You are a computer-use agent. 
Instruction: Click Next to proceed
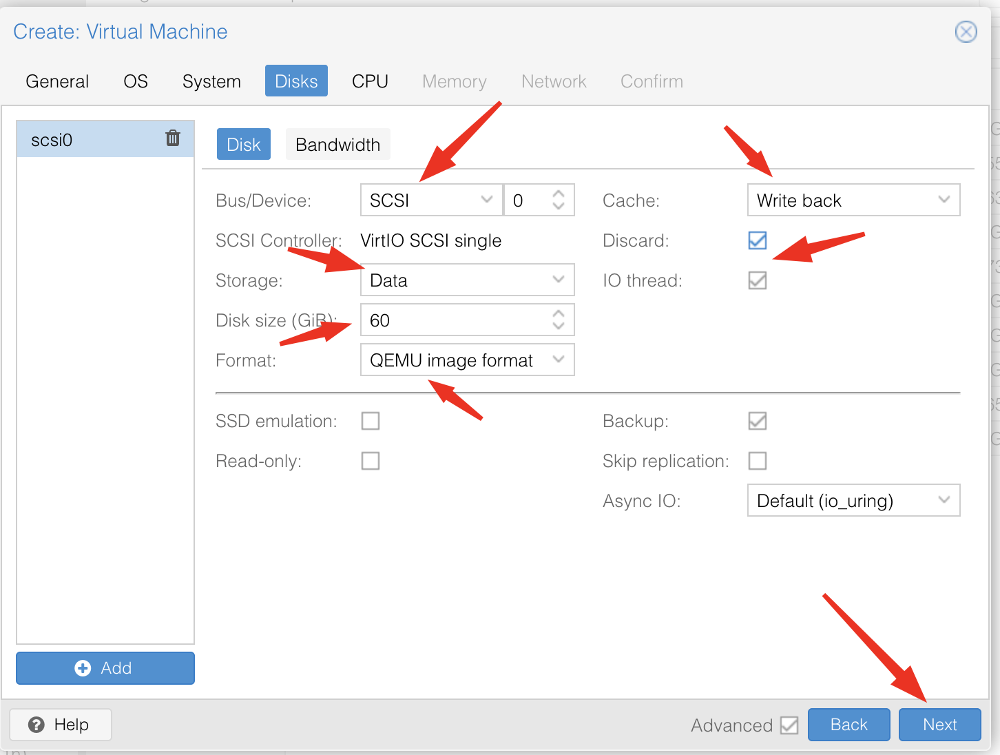click(x=939, y=725)
